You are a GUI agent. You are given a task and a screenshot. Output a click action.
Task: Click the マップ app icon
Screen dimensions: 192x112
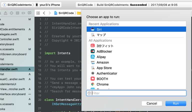93,35
